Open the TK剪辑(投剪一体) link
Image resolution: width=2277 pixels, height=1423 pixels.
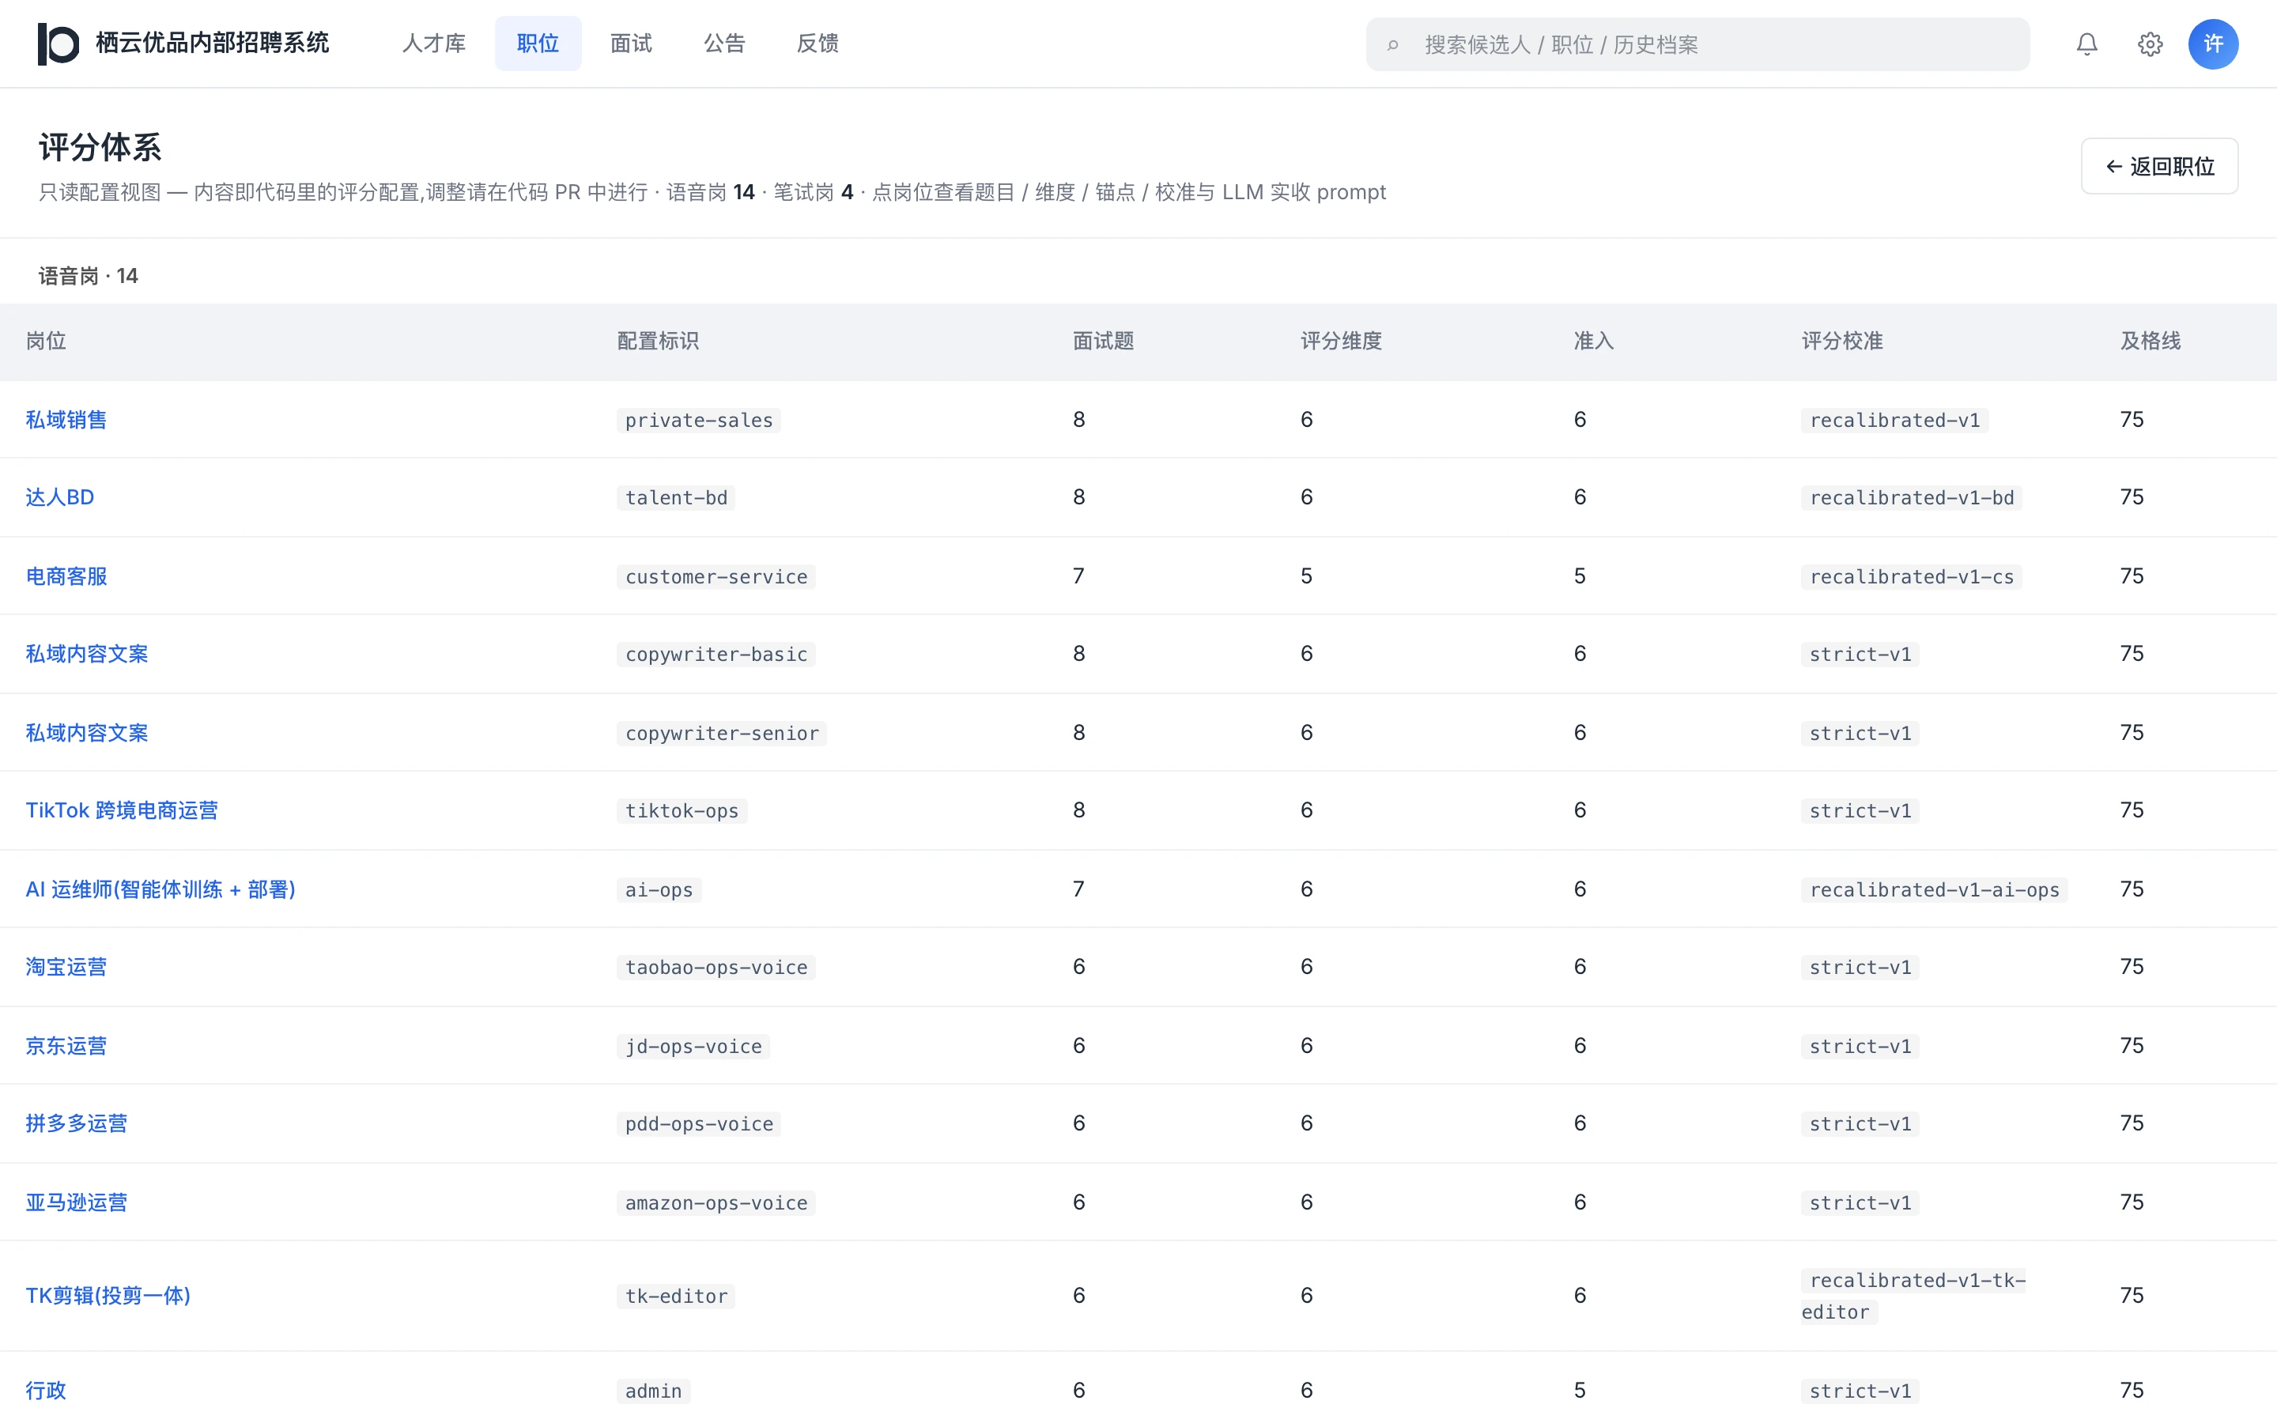click(108, 1295)
